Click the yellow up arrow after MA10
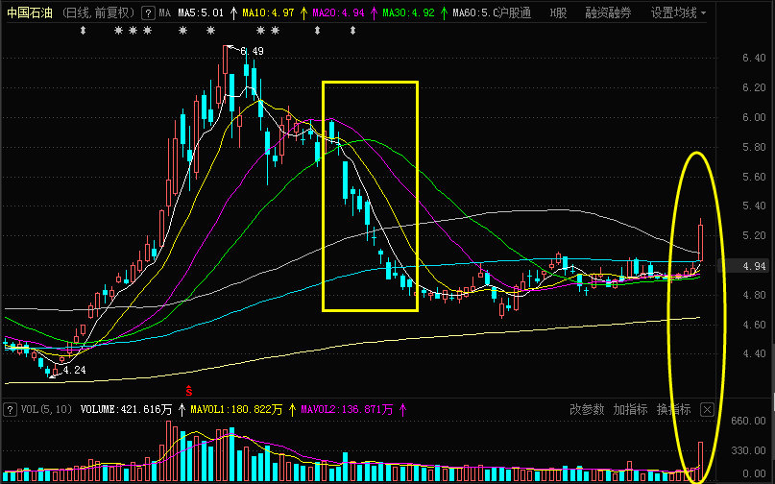Image resolution: width=775 pixels, height=484 pixels. [x=303, y=13]
